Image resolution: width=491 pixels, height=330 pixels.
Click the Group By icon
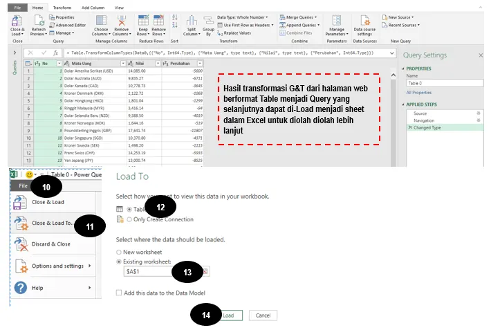pos(208,21)
